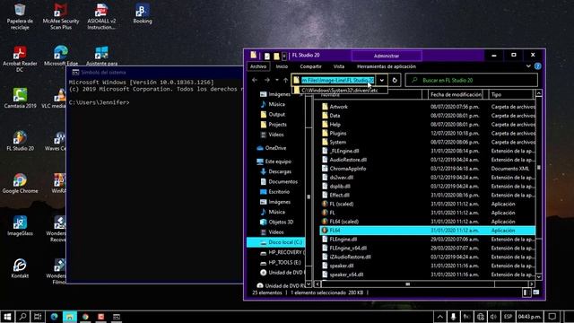This screenshot has width=574, height=323.
Task: Sort by Tipo column header
Action: coord(511,94)
